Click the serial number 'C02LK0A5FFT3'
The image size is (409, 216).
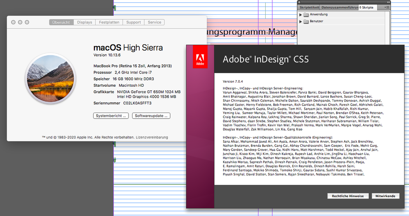tap(137, 103)
